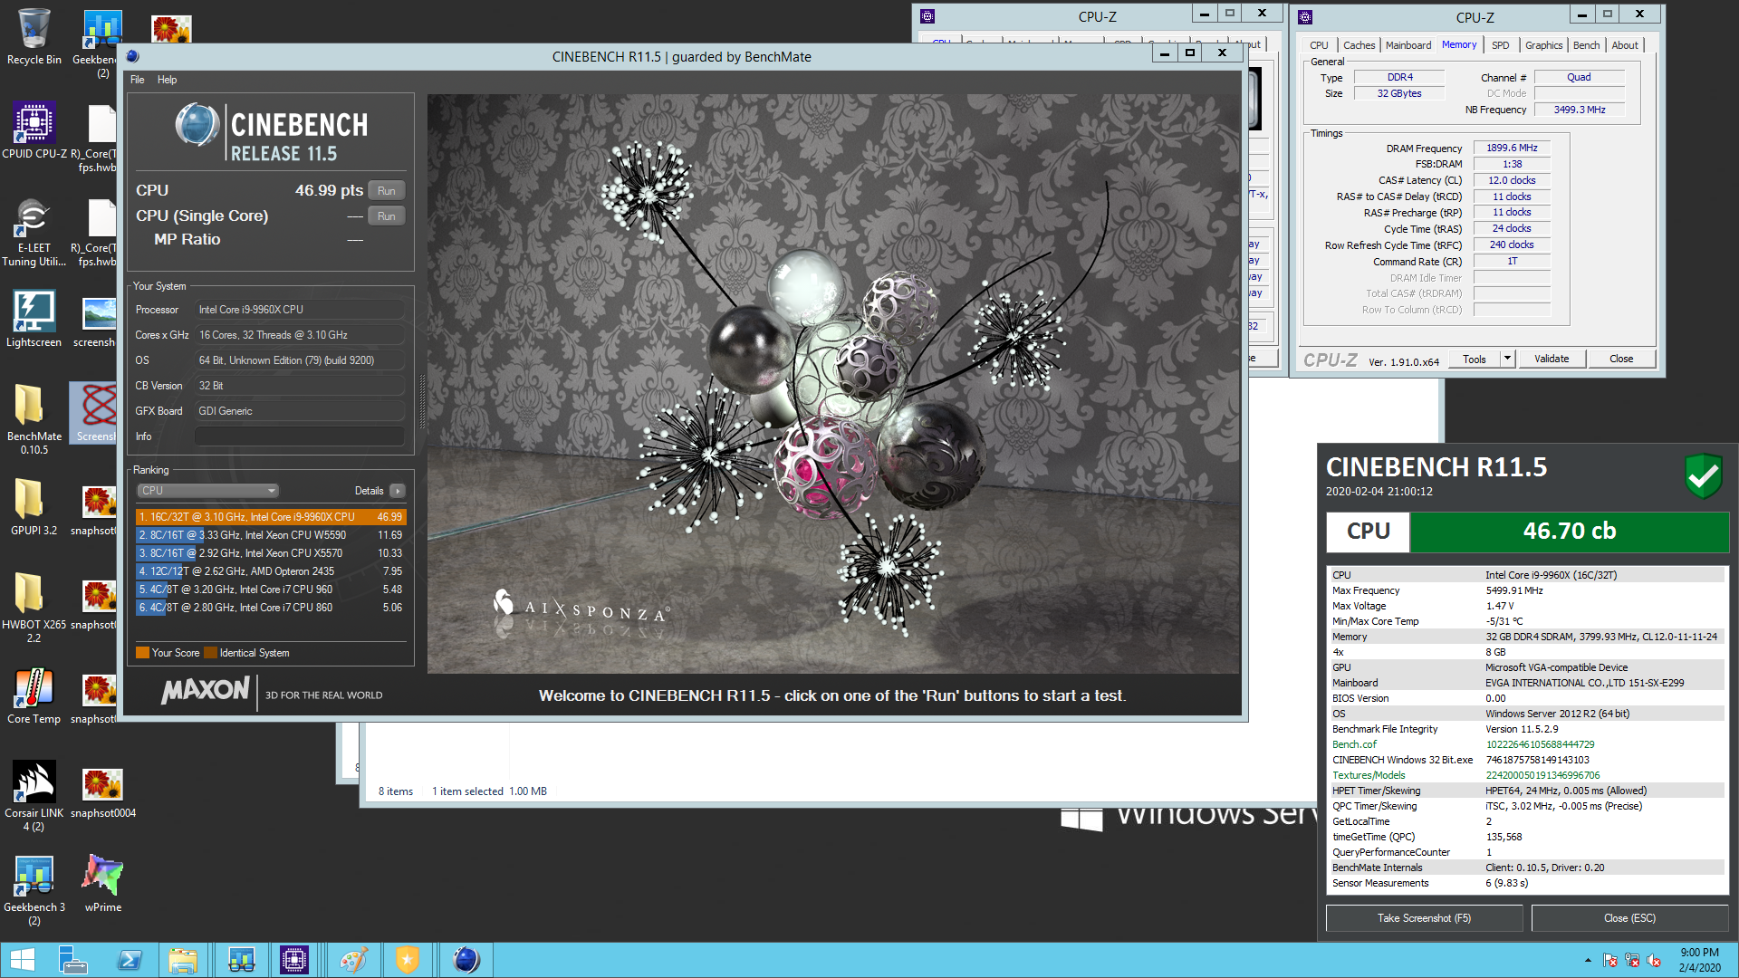
Task: Open BenchMate shield icon in taskbar
Action: pyautogui.click(x=408, y=960)
